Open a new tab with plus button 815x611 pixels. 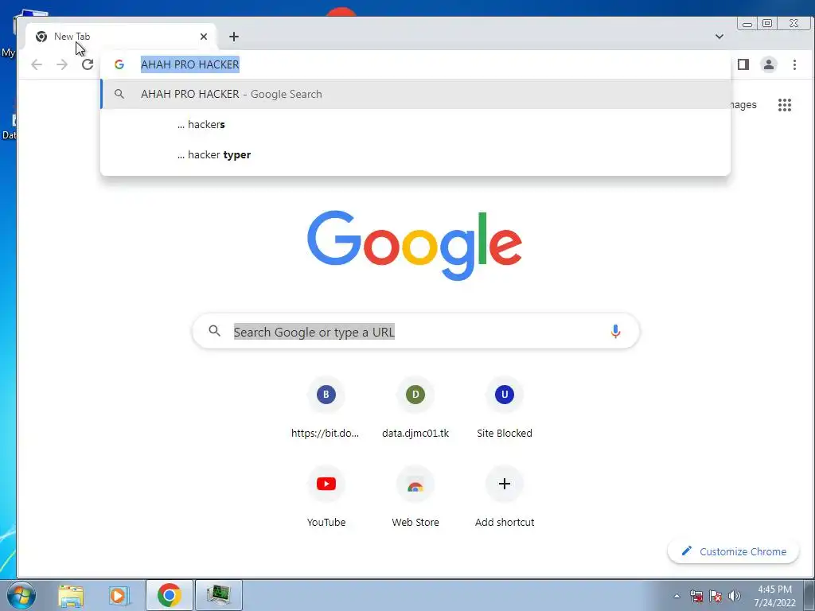tap(234, 37)
